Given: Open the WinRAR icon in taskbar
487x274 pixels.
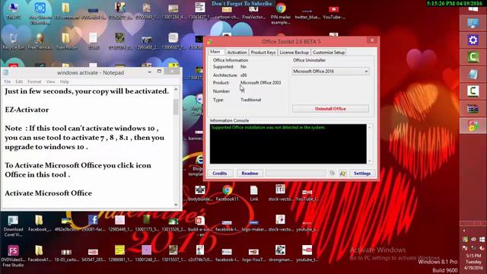Looking at the screenshot, I should pyautogui.click(x=473, y=109).
